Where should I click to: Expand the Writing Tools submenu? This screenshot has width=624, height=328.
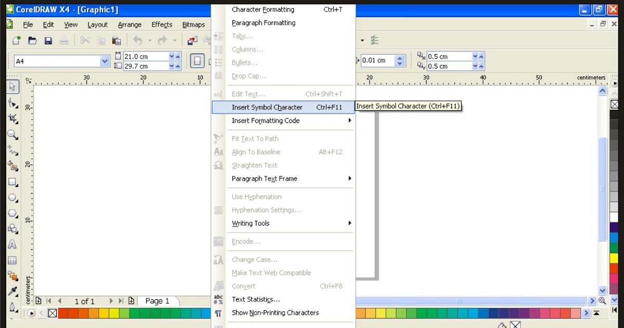pyautogui.click(x=350, y=223)
